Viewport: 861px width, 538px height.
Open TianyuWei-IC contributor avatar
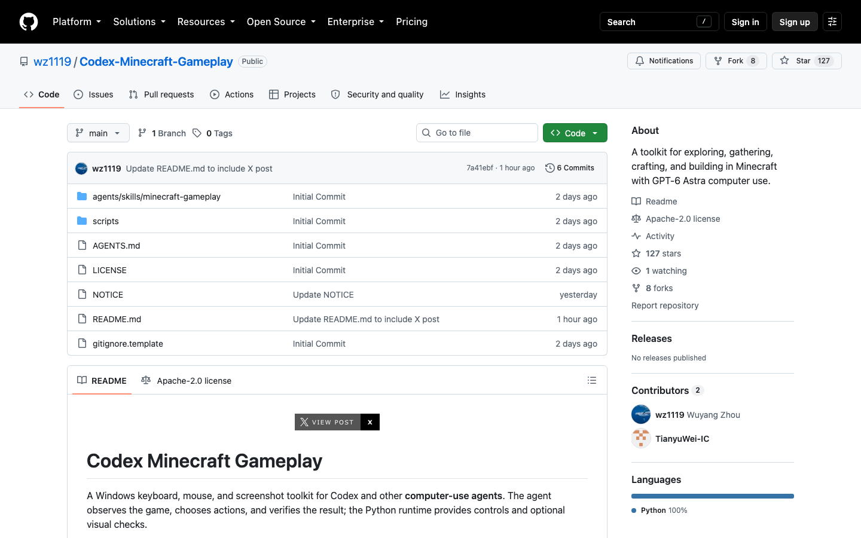pyautogui.click(x=641, y=438)
